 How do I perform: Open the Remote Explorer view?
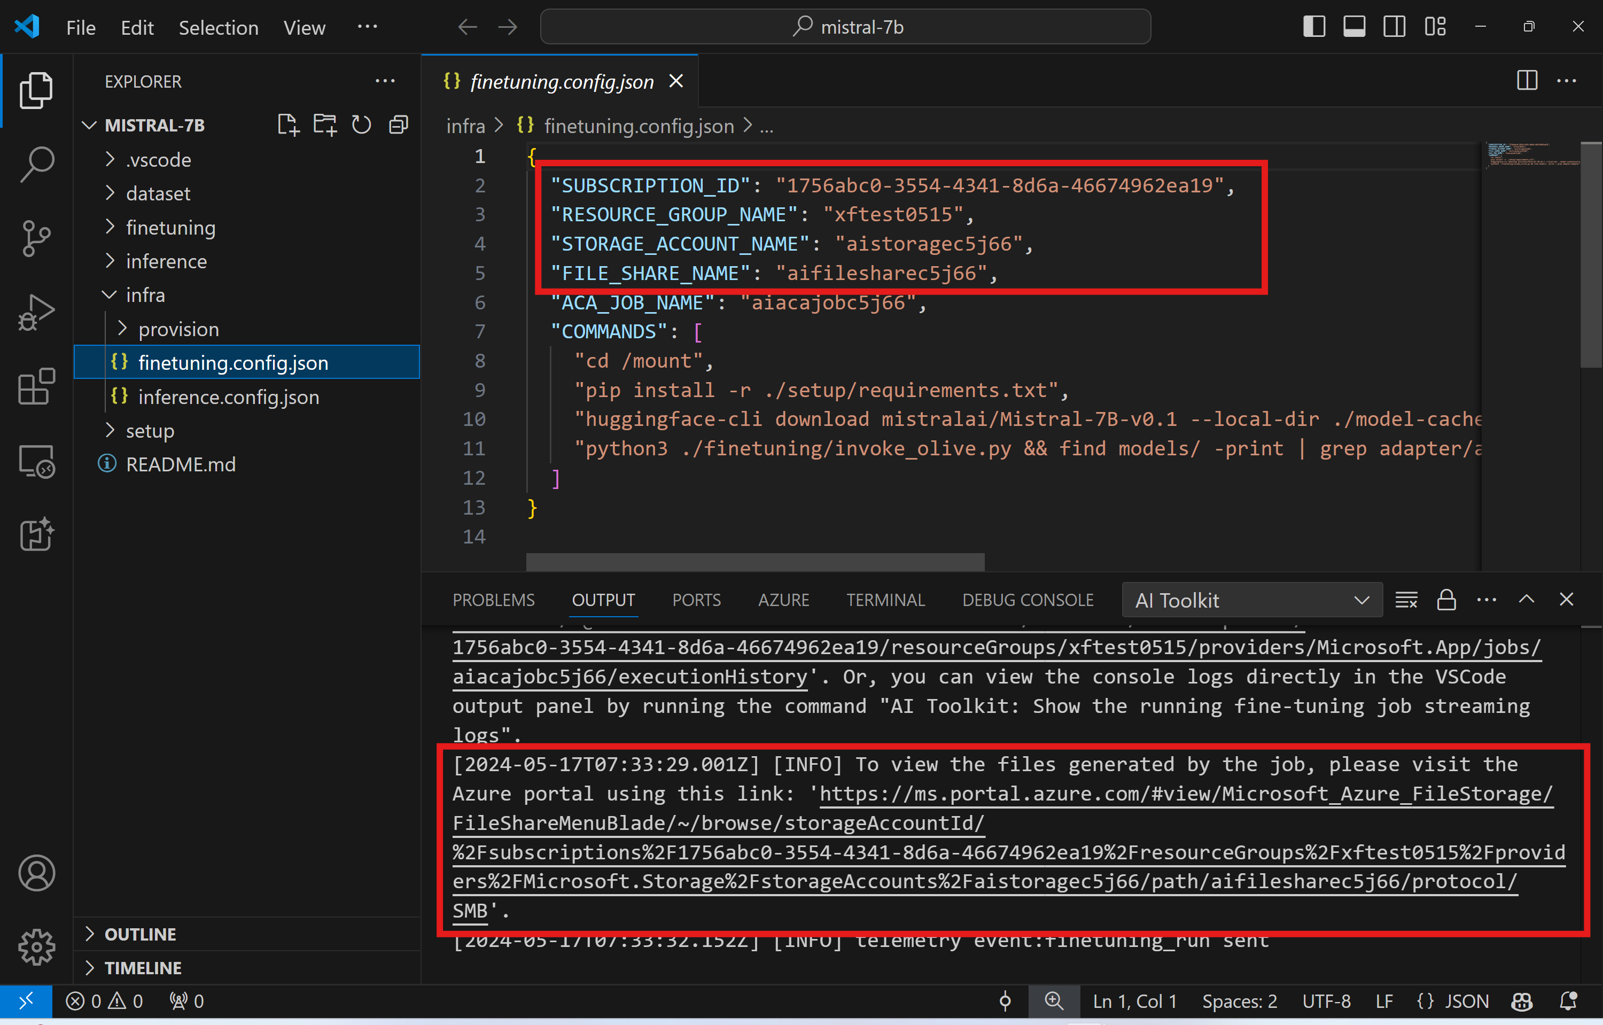(x=36, y=461)
